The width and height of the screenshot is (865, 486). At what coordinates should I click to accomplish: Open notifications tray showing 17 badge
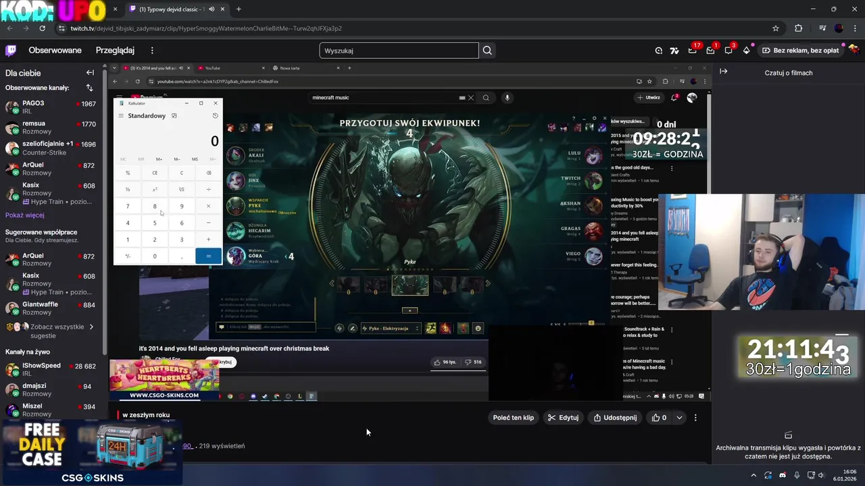tap(693, 50)
